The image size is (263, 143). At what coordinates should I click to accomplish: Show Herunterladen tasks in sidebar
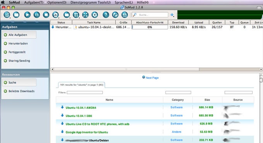[18, 43]
